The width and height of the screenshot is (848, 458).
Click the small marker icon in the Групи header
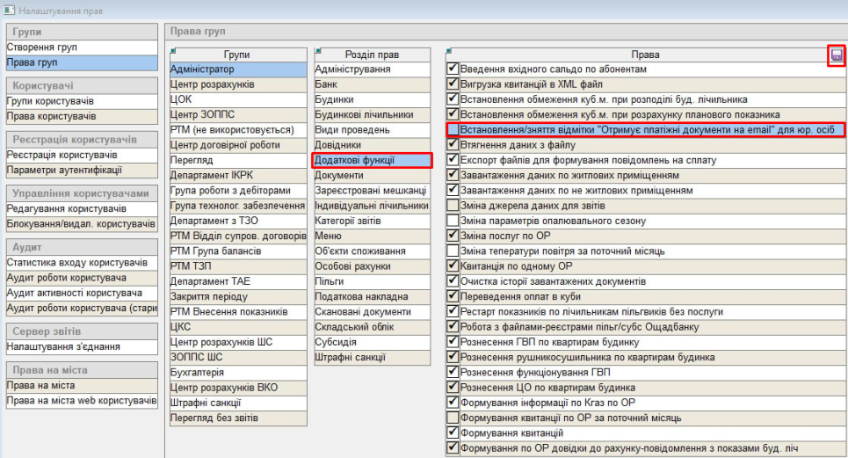pos(174,51)
